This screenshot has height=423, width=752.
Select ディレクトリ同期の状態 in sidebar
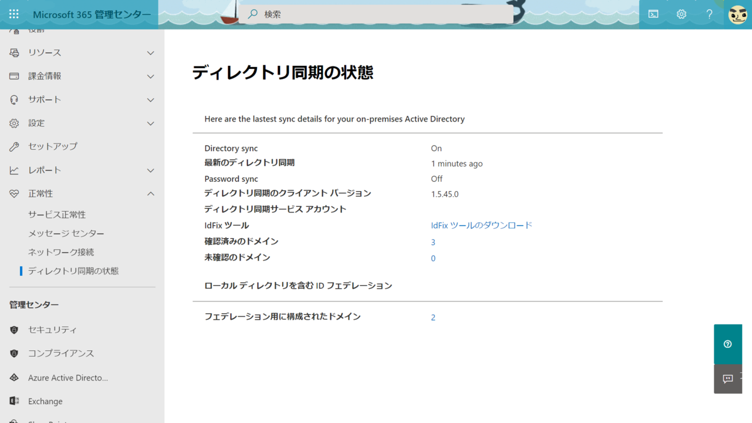pyautogui.click(x=73, y=271)
